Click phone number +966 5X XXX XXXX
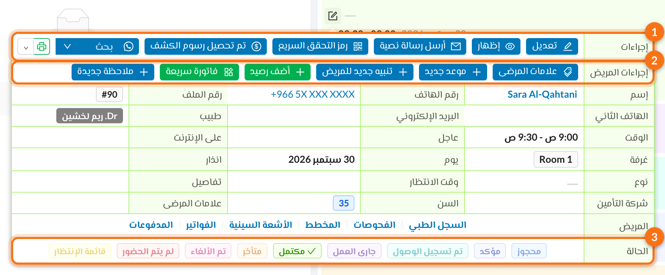665x275 pixels. pos(313,94)
